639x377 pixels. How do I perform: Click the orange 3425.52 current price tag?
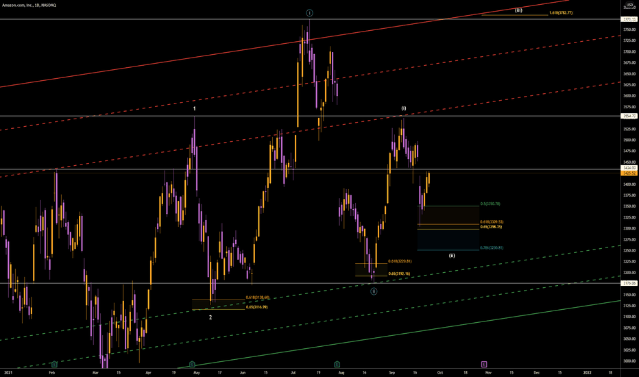coord(629,173)
